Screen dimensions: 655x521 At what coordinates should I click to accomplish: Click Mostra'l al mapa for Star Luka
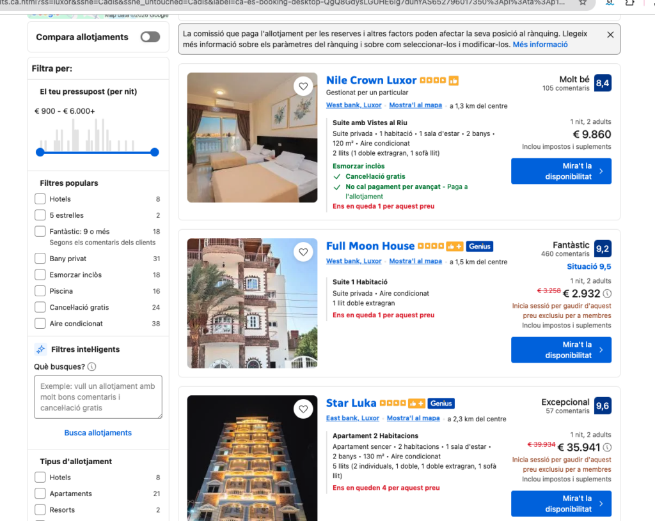click(413, 418)
